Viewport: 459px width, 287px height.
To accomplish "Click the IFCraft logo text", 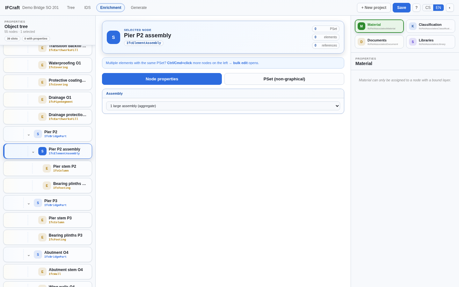I will (x=12, y=8).
